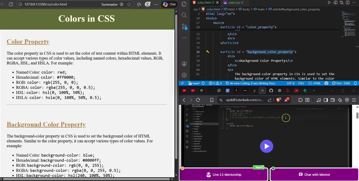Open the Copilot status icon in status bar
The height and width of the screenshot is (181, 359).
[326, 83]
